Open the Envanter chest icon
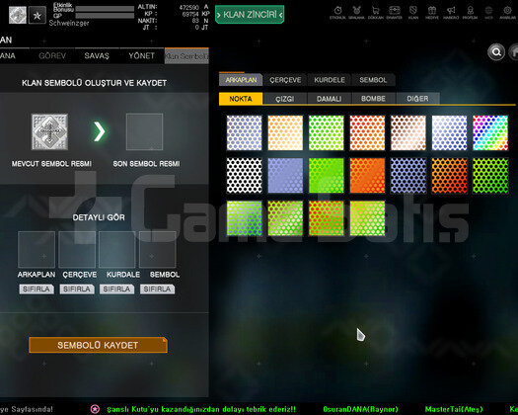518x415 pixels. tap(394, 12)
